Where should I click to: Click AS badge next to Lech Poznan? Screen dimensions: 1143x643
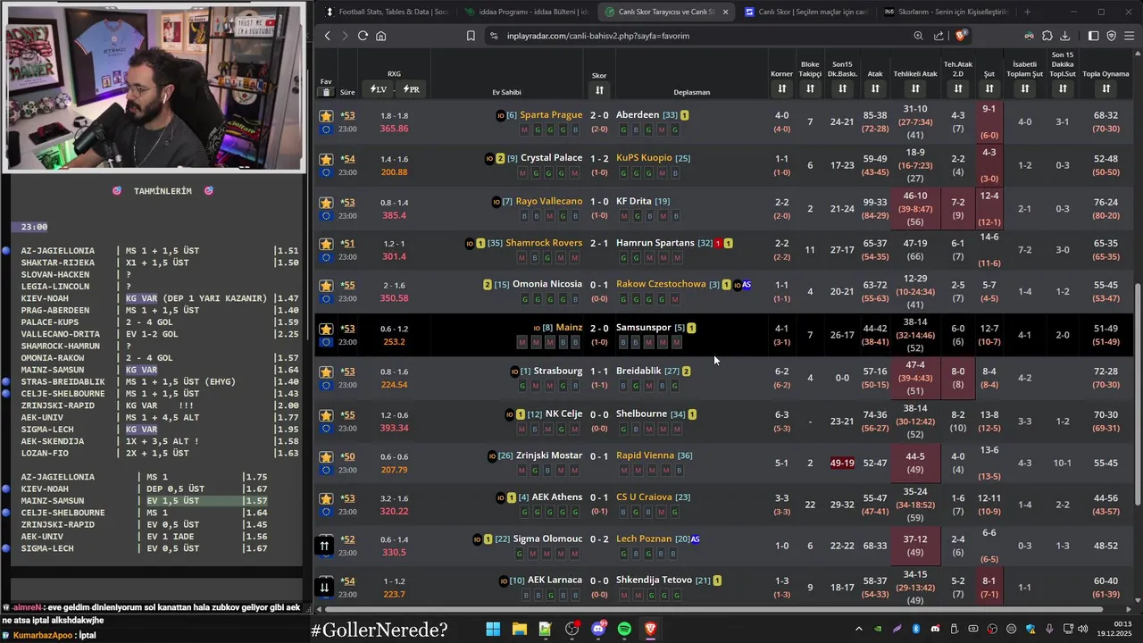click(696, 539)
